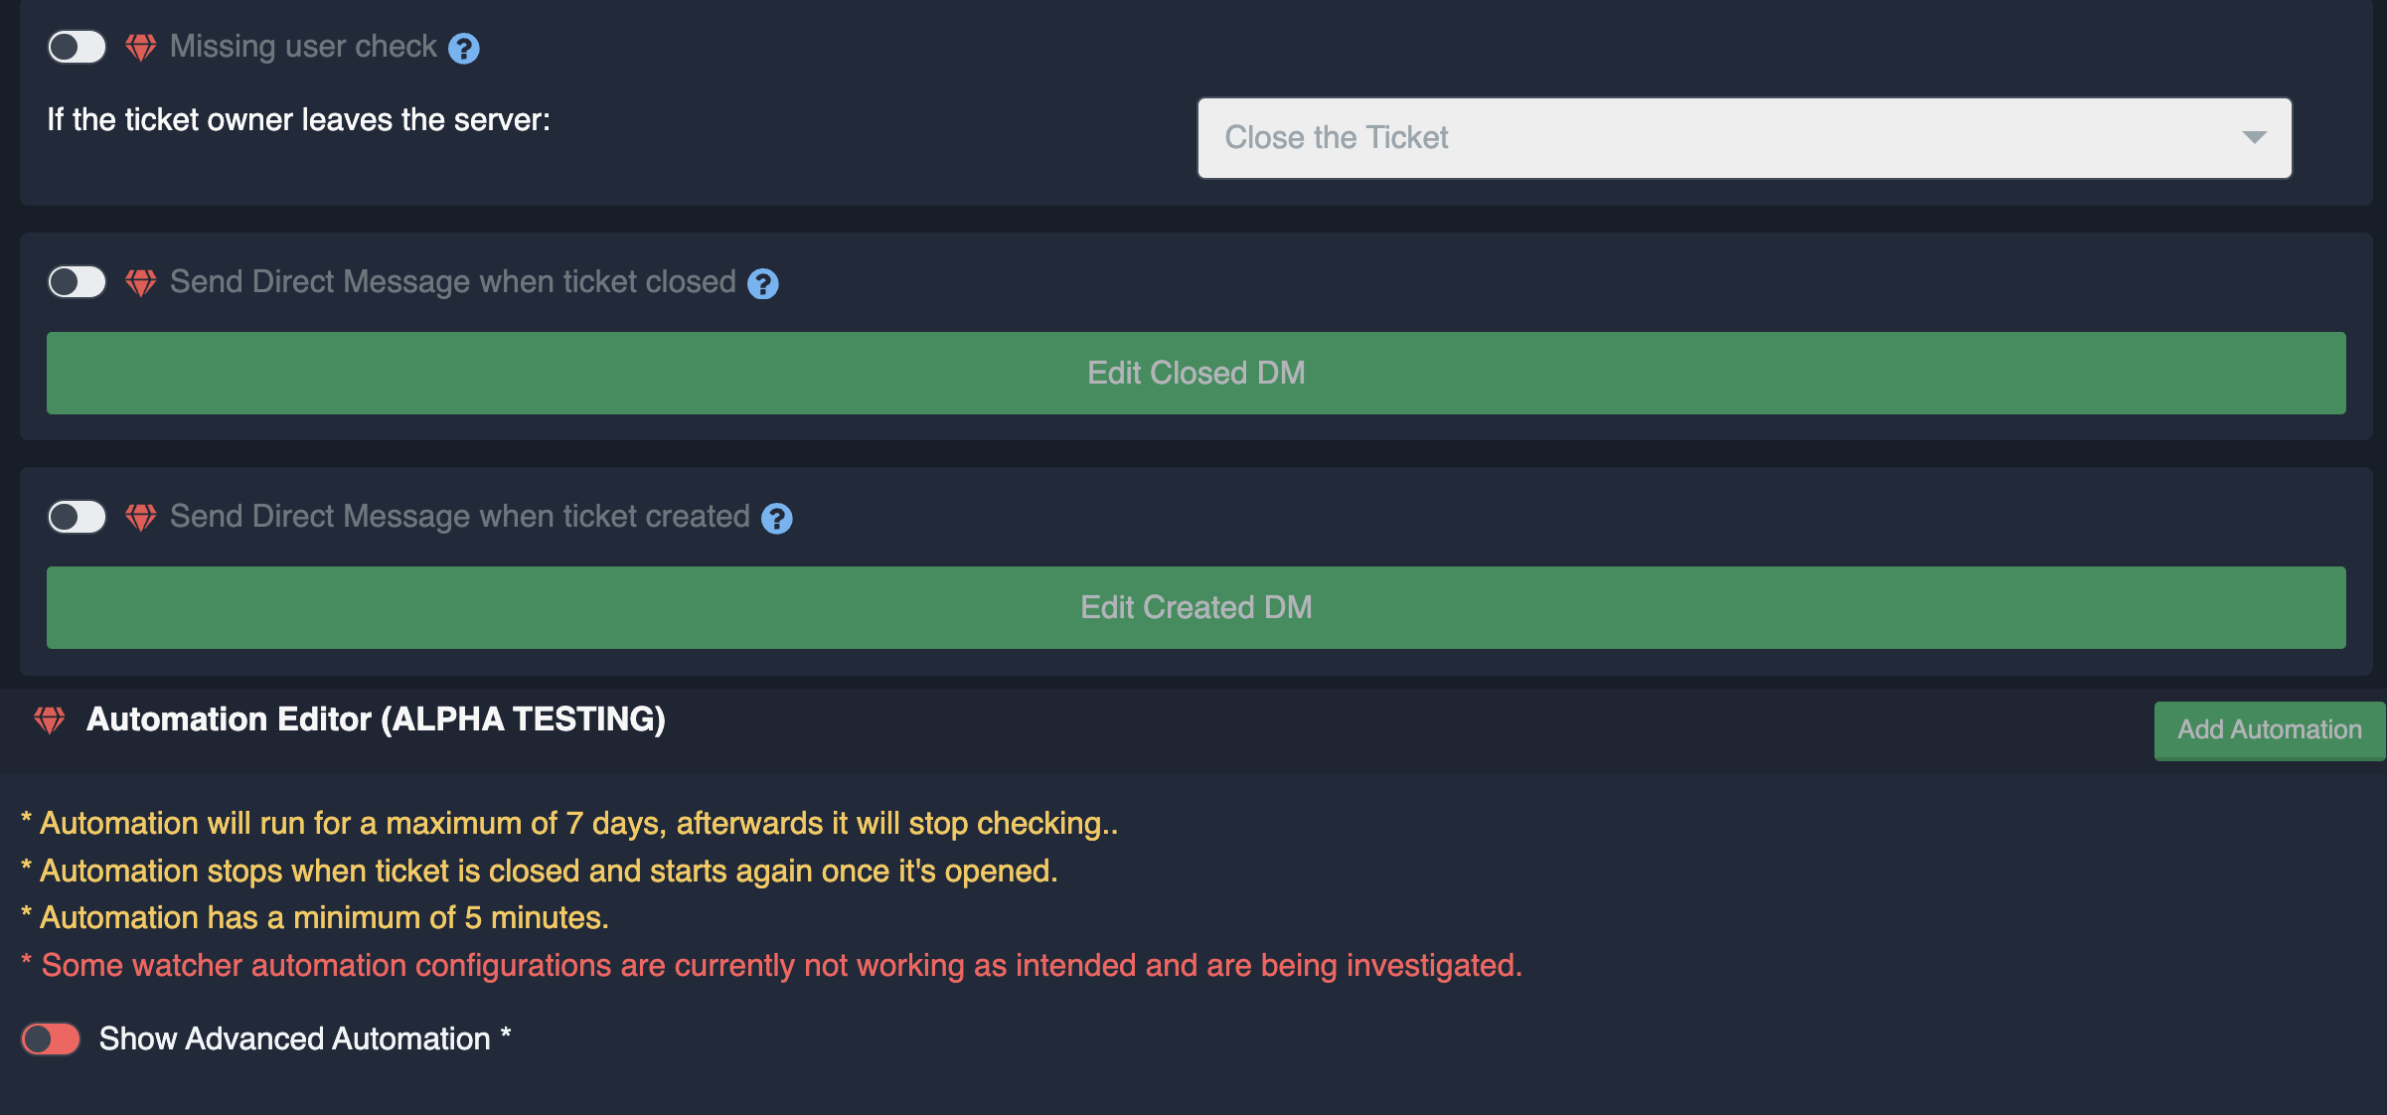Click the gem icon next to Send Direct Message when ticket closed
The height and width of the screenshot is (1115, 2387).
click(141, 281)
